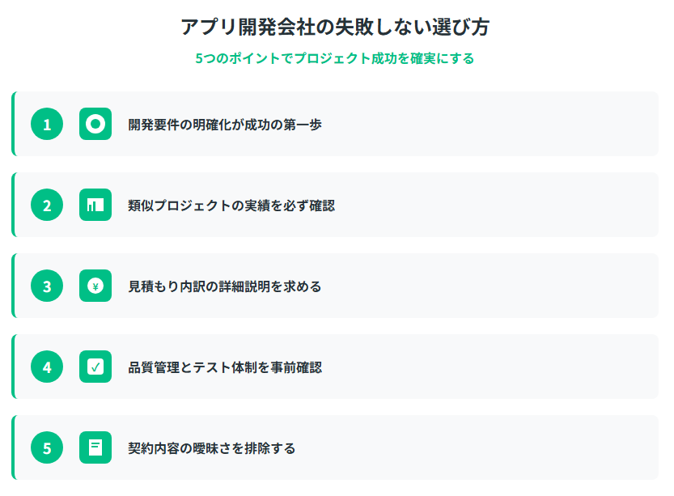Click the checkmark box icon in item 4
The height and width of the screenshot is (496, 674).
pos(95,367)
